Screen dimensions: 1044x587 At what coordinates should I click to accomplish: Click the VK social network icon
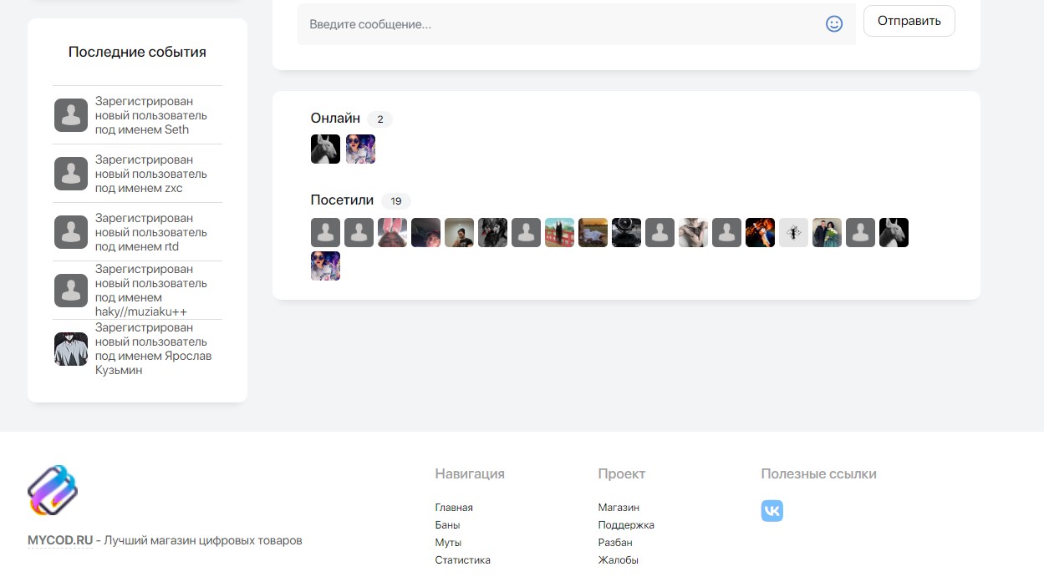coord(772,511)
